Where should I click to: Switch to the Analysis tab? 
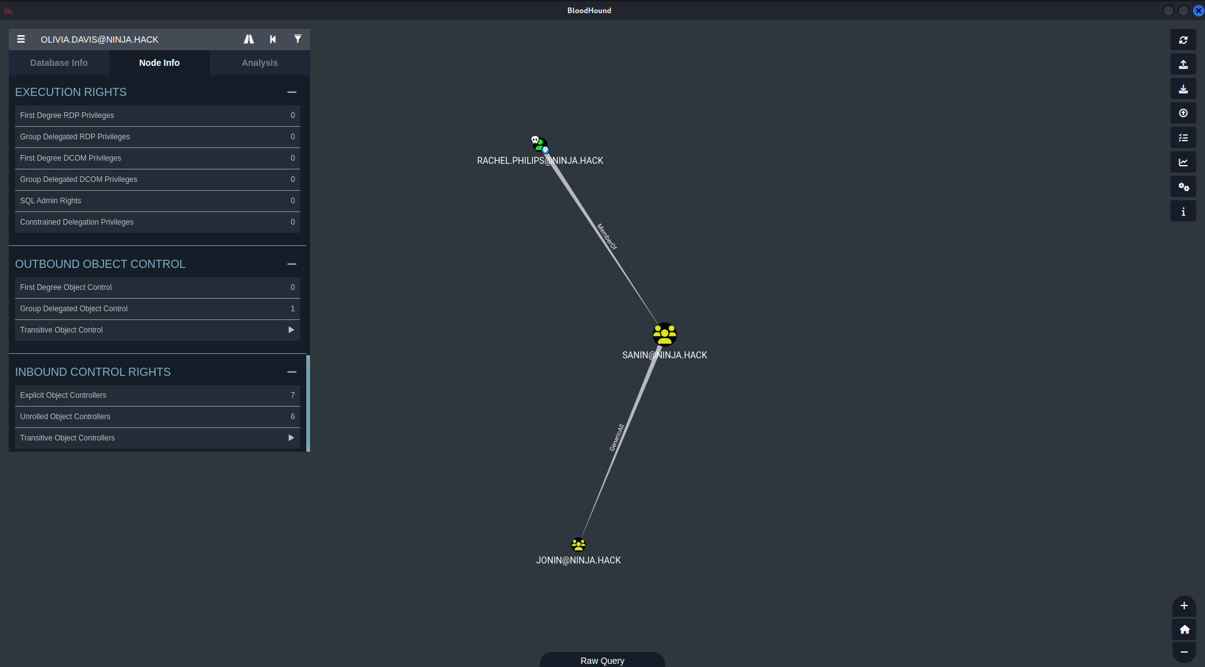[x=259, y=63]
